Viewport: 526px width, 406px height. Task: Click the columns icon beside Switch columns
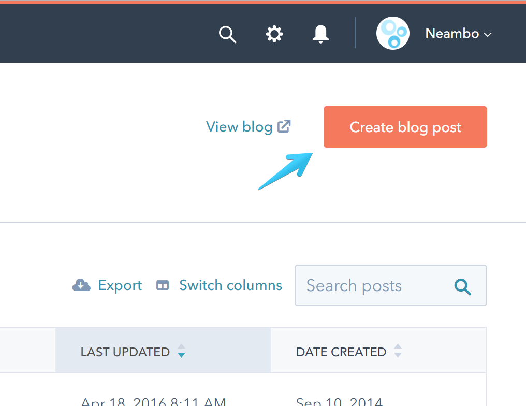(x=163, y=285)
